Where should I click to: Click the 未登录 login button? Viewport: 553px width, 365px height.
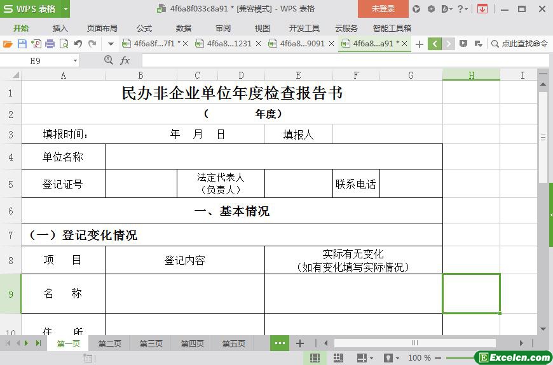coord(383,9)
